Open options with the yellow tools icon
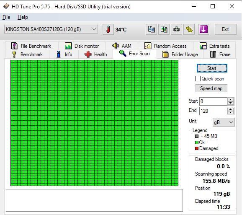The width and height of the screenshot is (242, 215). (189, 29)
